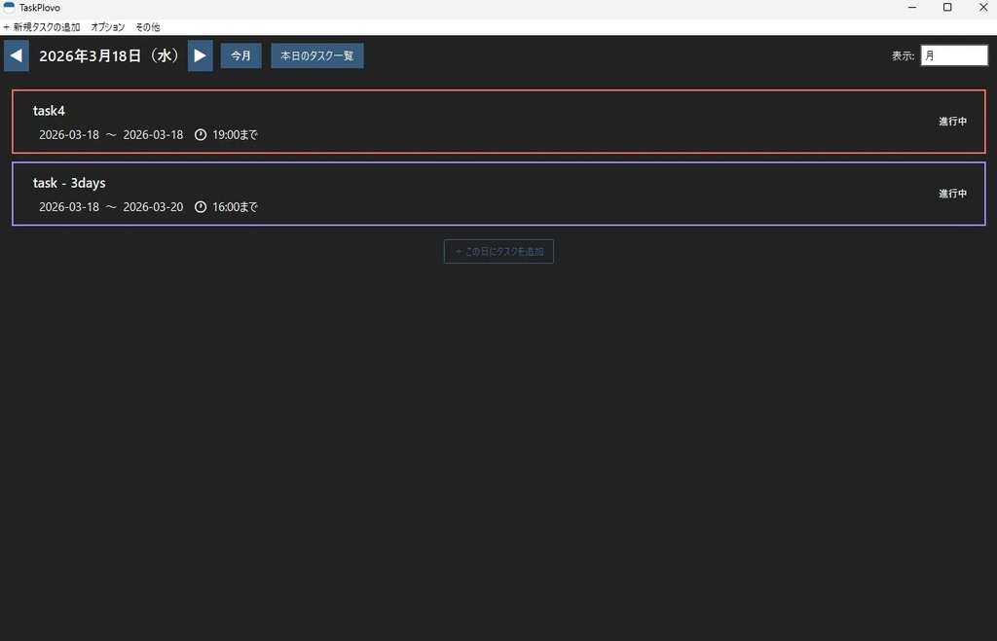The width and height of the screenshot is (997, 641).
Task: Open the オプション menu
Action: pyautogui.click(x=107, y=27)
